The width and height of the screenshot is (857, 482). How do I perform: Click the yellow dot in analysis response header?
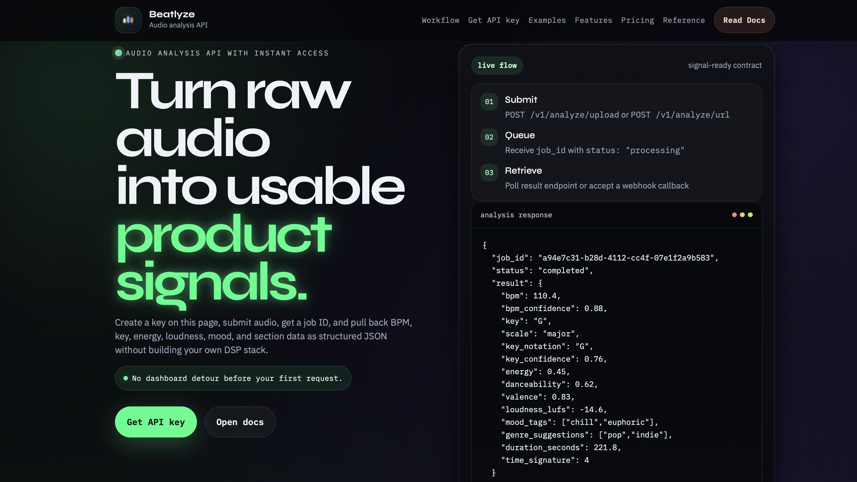pos(742,215)
